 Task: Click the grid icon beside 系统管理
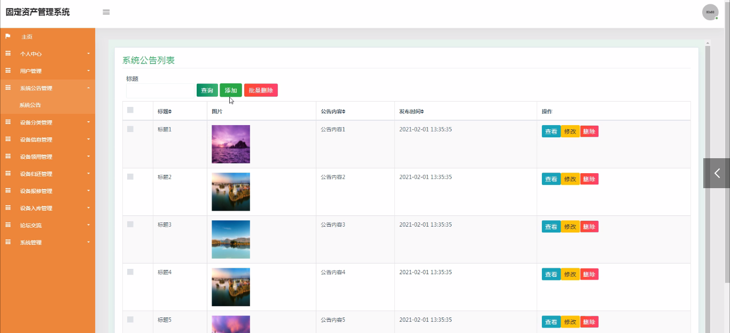coord(8,242)
